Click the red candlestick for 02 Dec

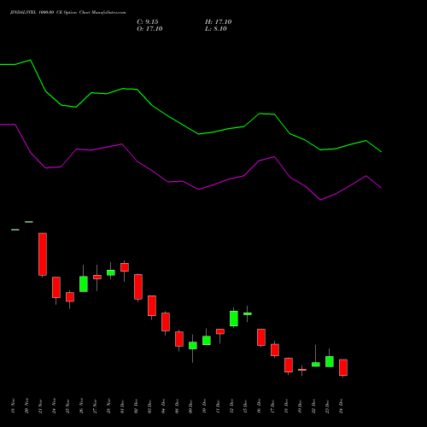click(x=138, y=287)
